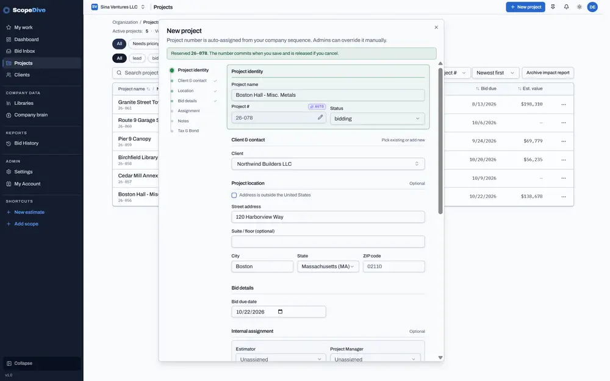Image resolution: width=610 pixels, height=381 pixels.
Task: Click the ScopeDive logo icon
Action: click(x=7, y=10)
